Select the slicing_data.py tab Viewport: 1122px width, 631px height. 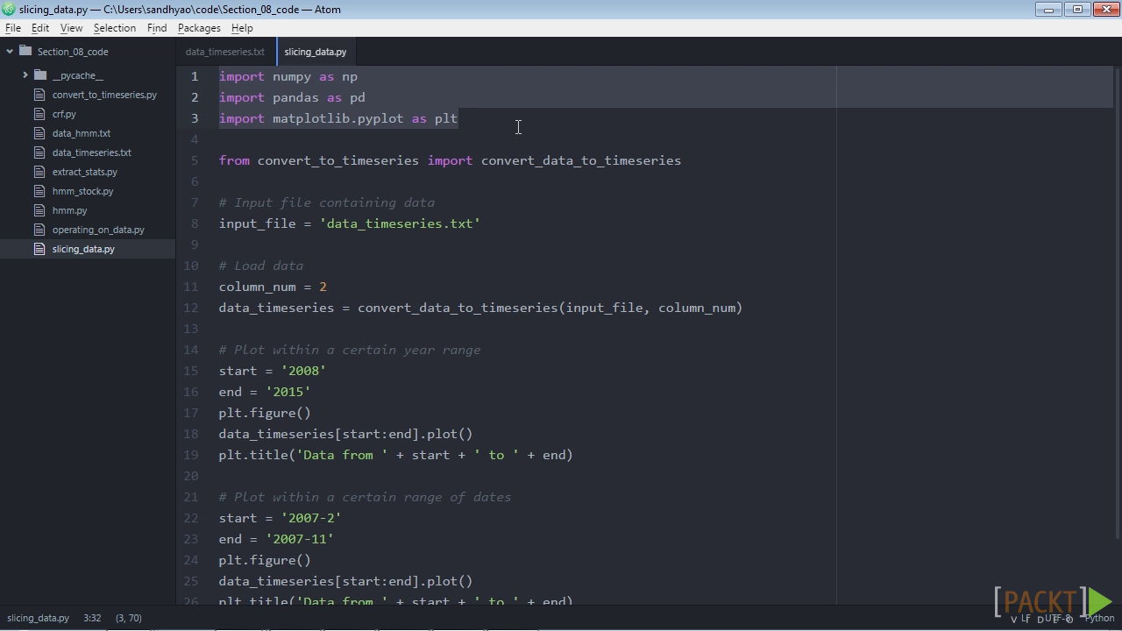point(316,52)
